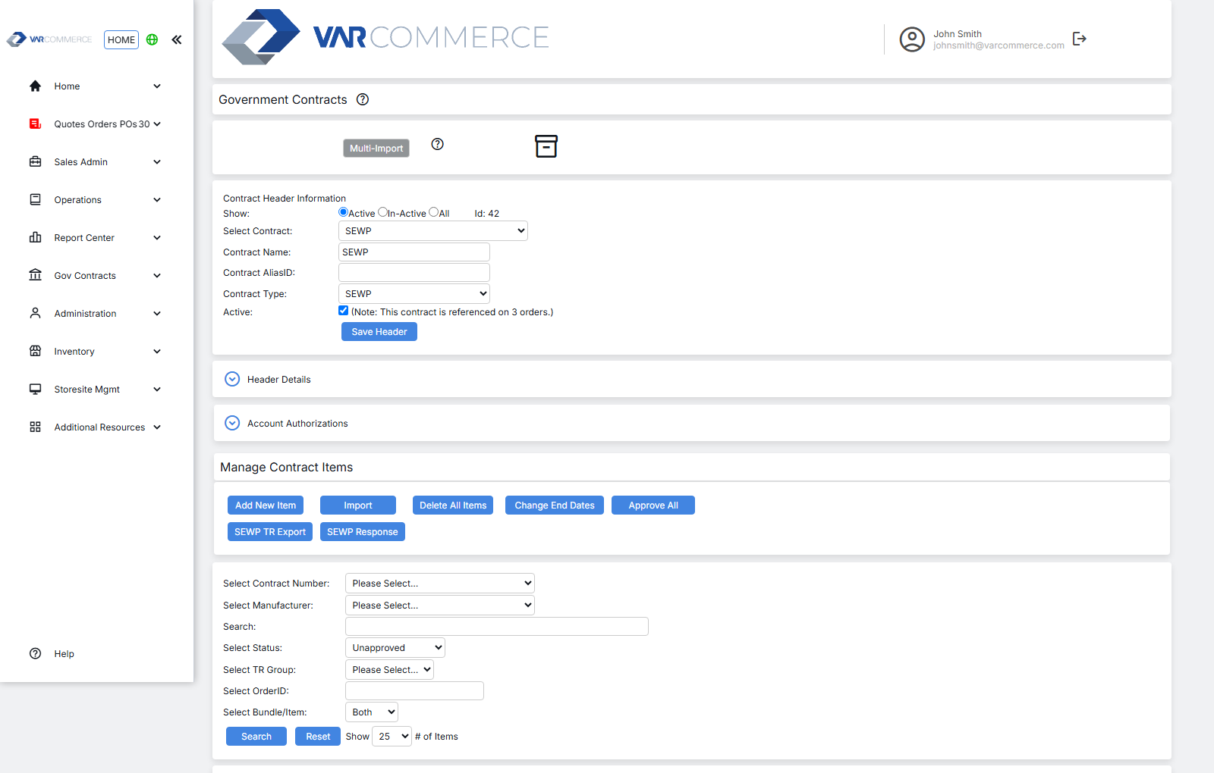The image size is (1214, 773).
Task: Open help icon beside Government Contracts title
Action: (x=363, y=99)
